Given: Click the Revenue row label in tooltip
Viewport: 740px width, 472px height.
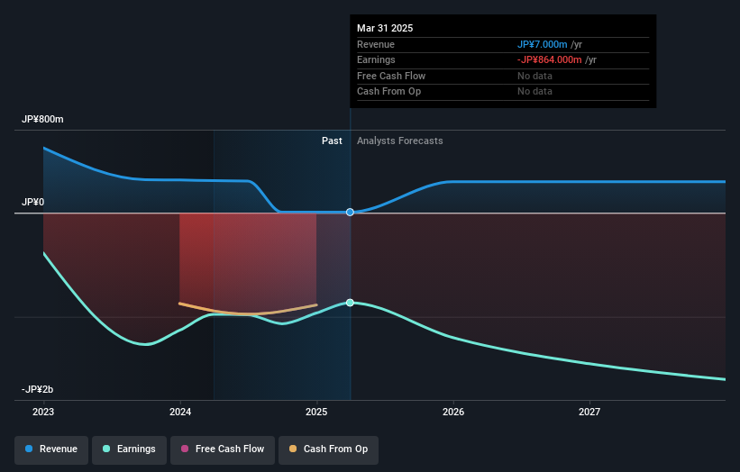Looking at the screenshot, I should tap(376, 44).
